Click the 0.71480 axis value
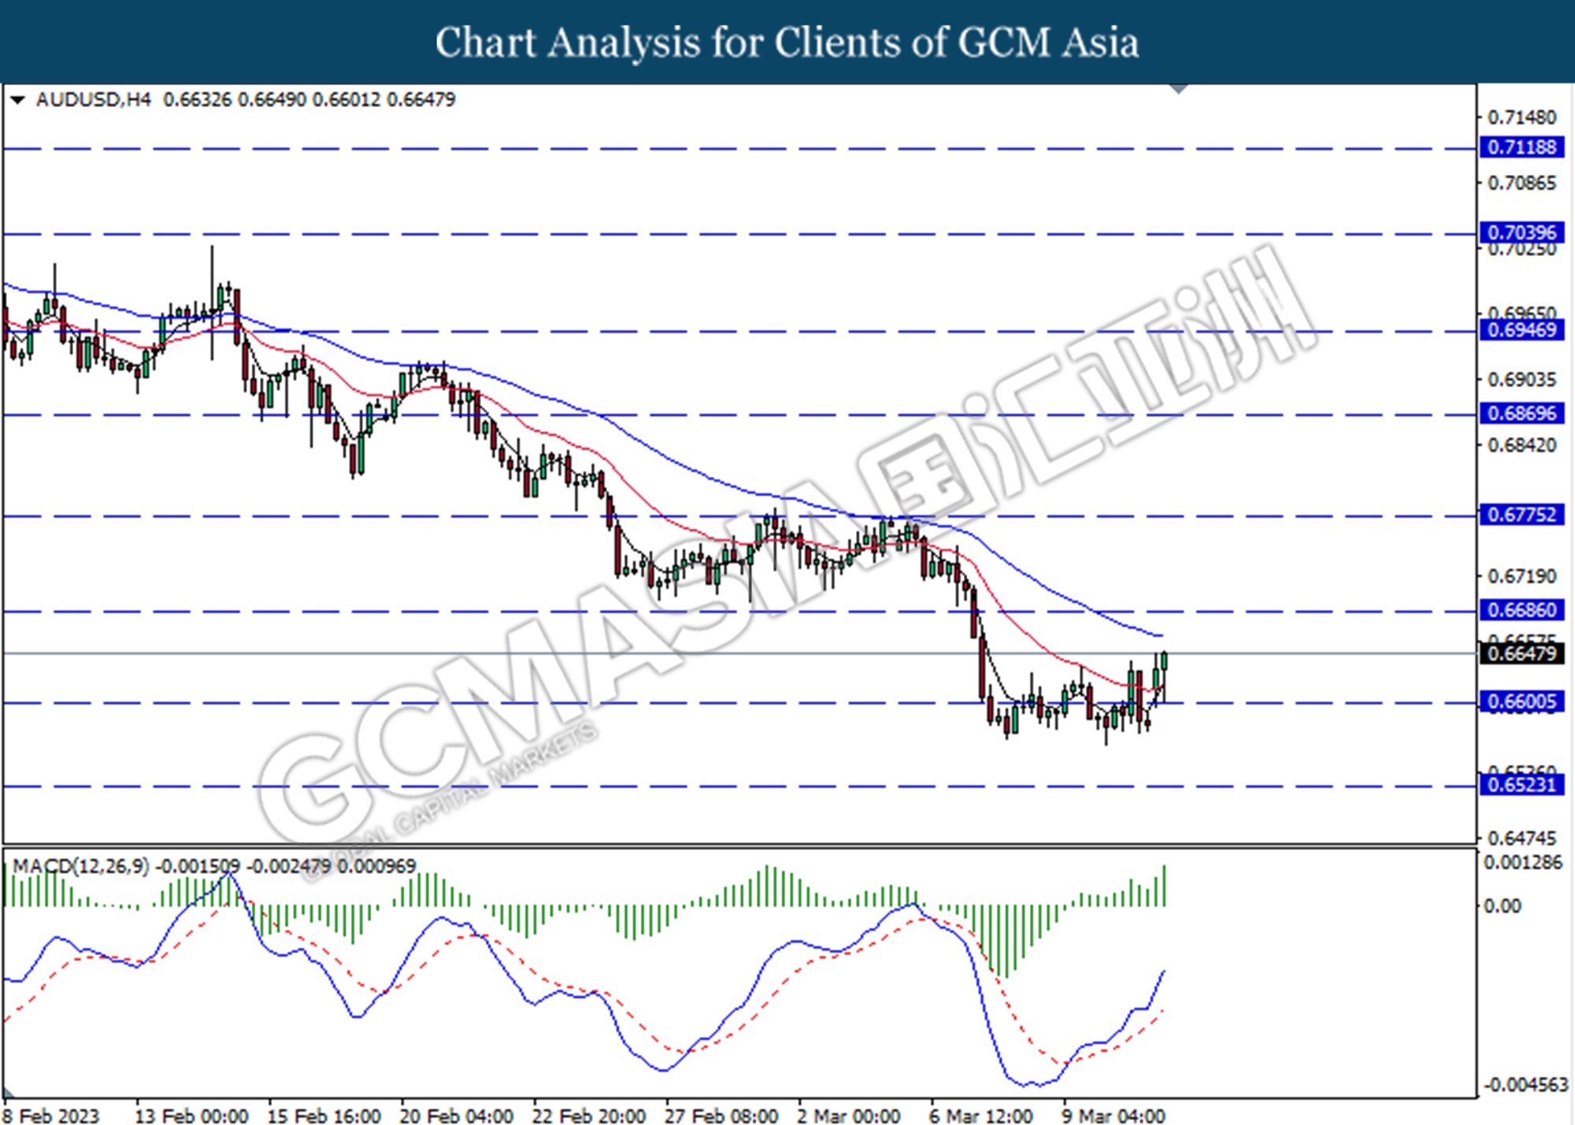This screenshot has width=1575, height=1125. point(1521,117)
